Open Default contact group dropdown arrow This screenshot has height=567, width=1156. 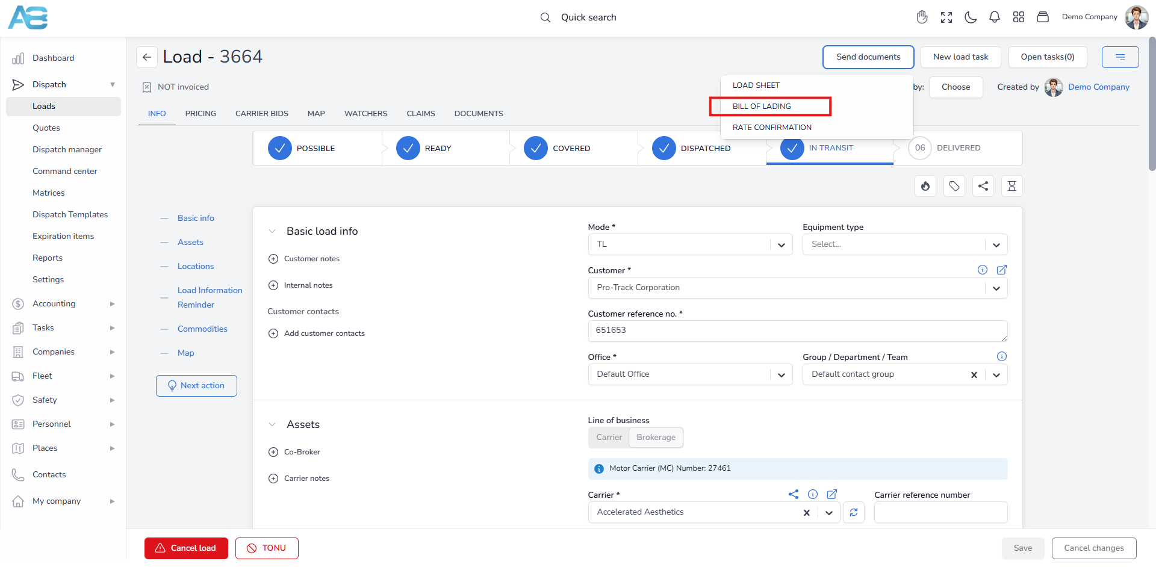996,375
